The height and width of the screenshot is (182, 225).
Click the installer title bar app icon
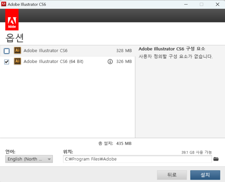tap(4, 4)
